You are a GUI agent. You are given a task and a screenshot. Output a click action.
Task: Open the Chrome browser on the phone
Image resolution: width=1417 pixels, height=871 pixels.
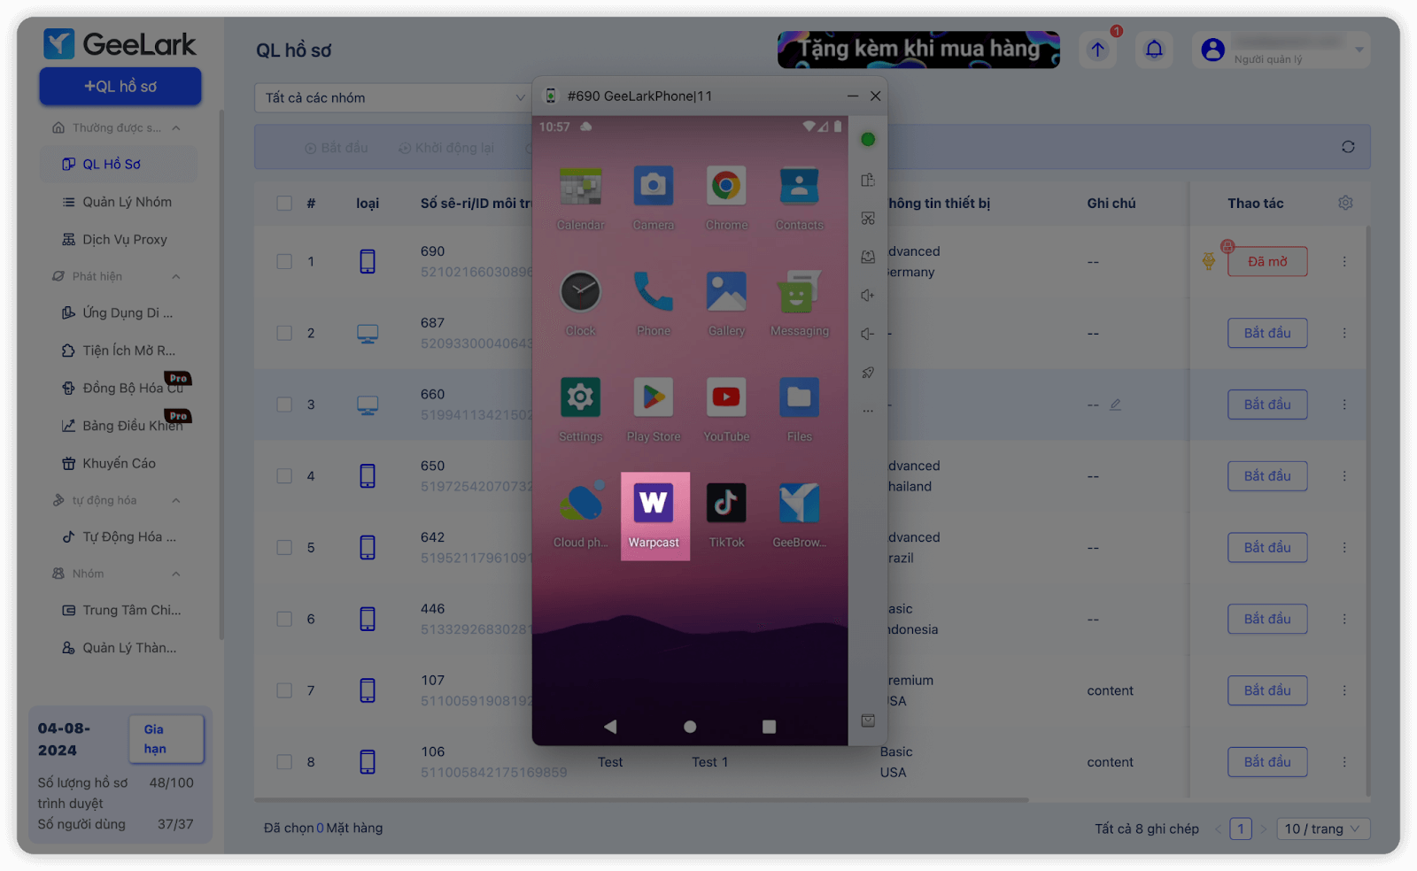(726, 197)
